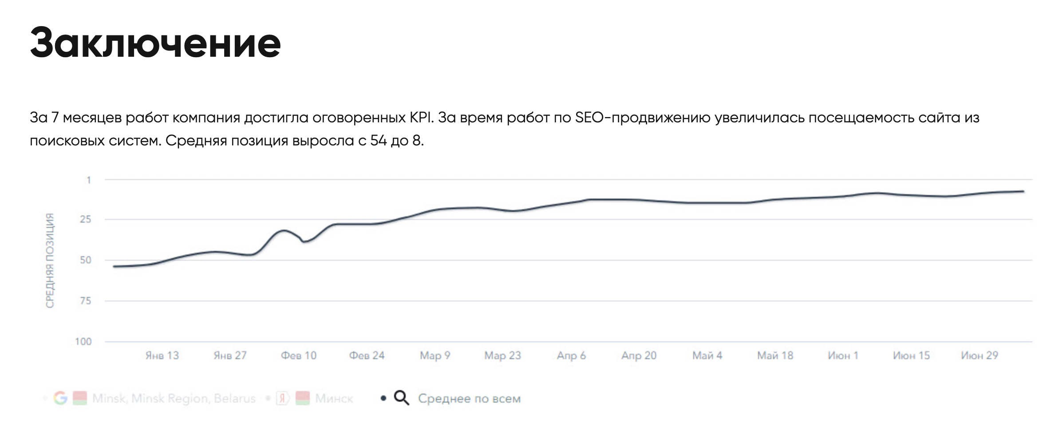Click the right end of the chart line
Viewport: 1051px width, 446px height.
1023,192
